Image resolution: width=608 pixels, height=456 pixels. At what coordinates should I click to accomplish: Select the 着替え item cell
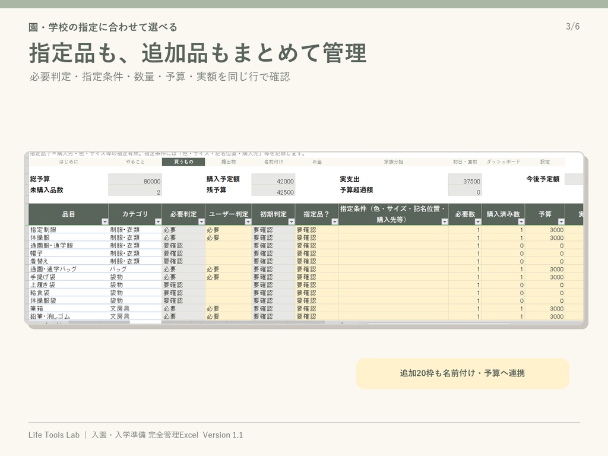69,261
